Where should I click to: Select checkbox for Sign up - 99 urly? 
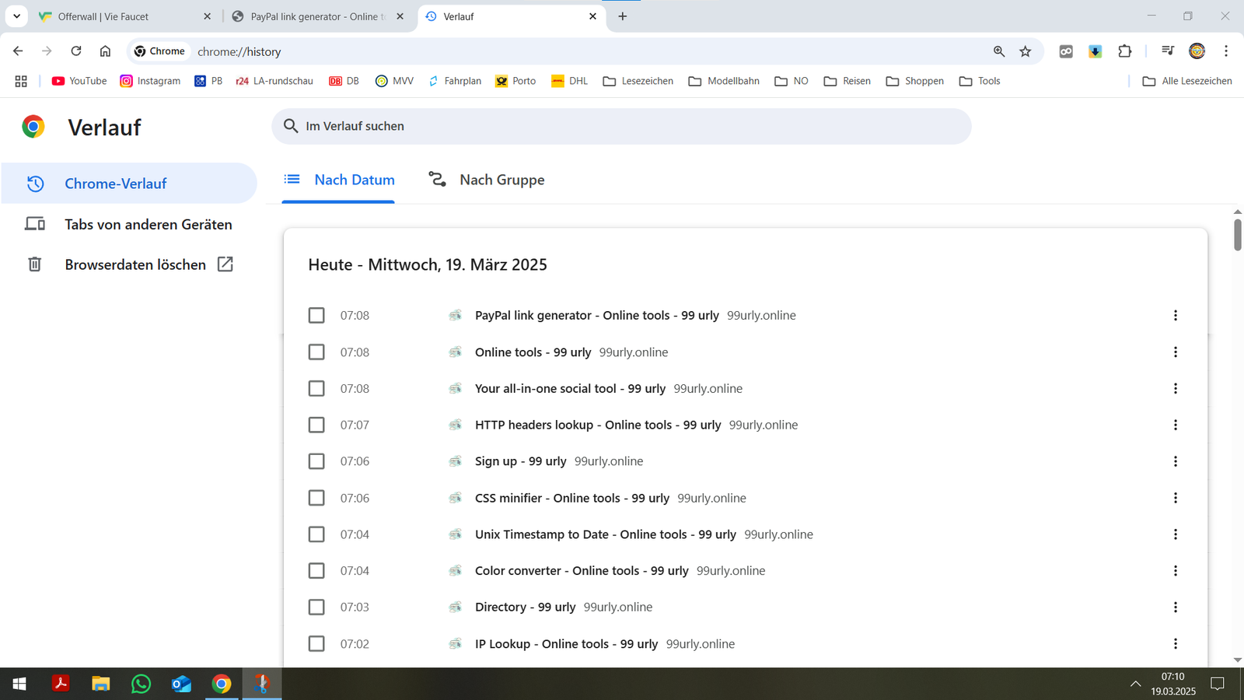coord(316,461)
